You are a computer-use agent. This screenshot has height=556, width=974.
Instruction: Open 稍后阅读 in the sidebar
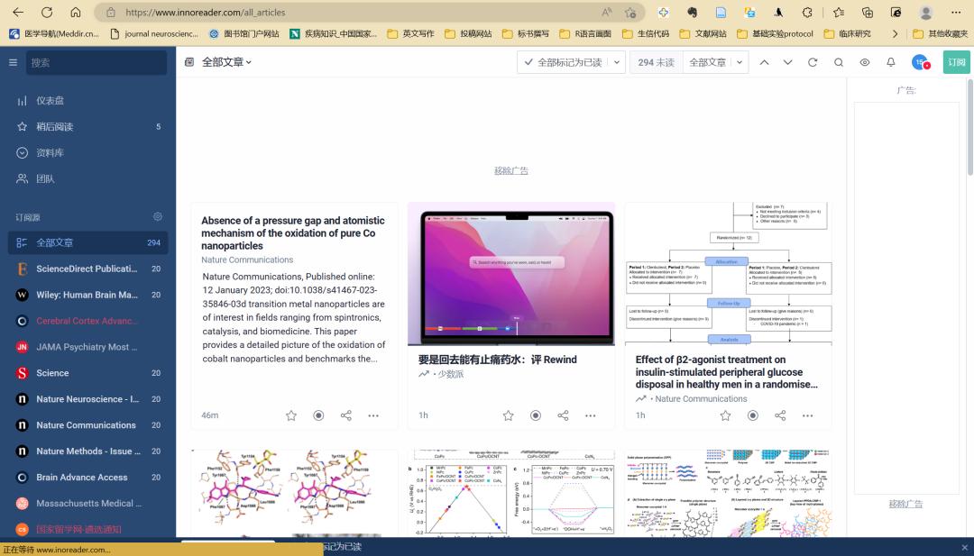[54, 127]
